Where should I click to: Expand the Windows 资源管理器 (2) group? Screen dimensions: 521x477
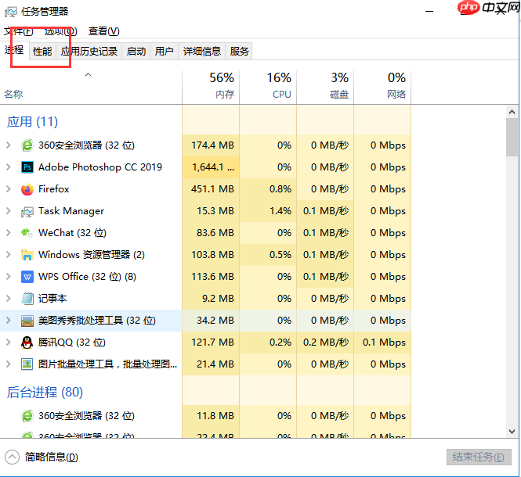9,255
